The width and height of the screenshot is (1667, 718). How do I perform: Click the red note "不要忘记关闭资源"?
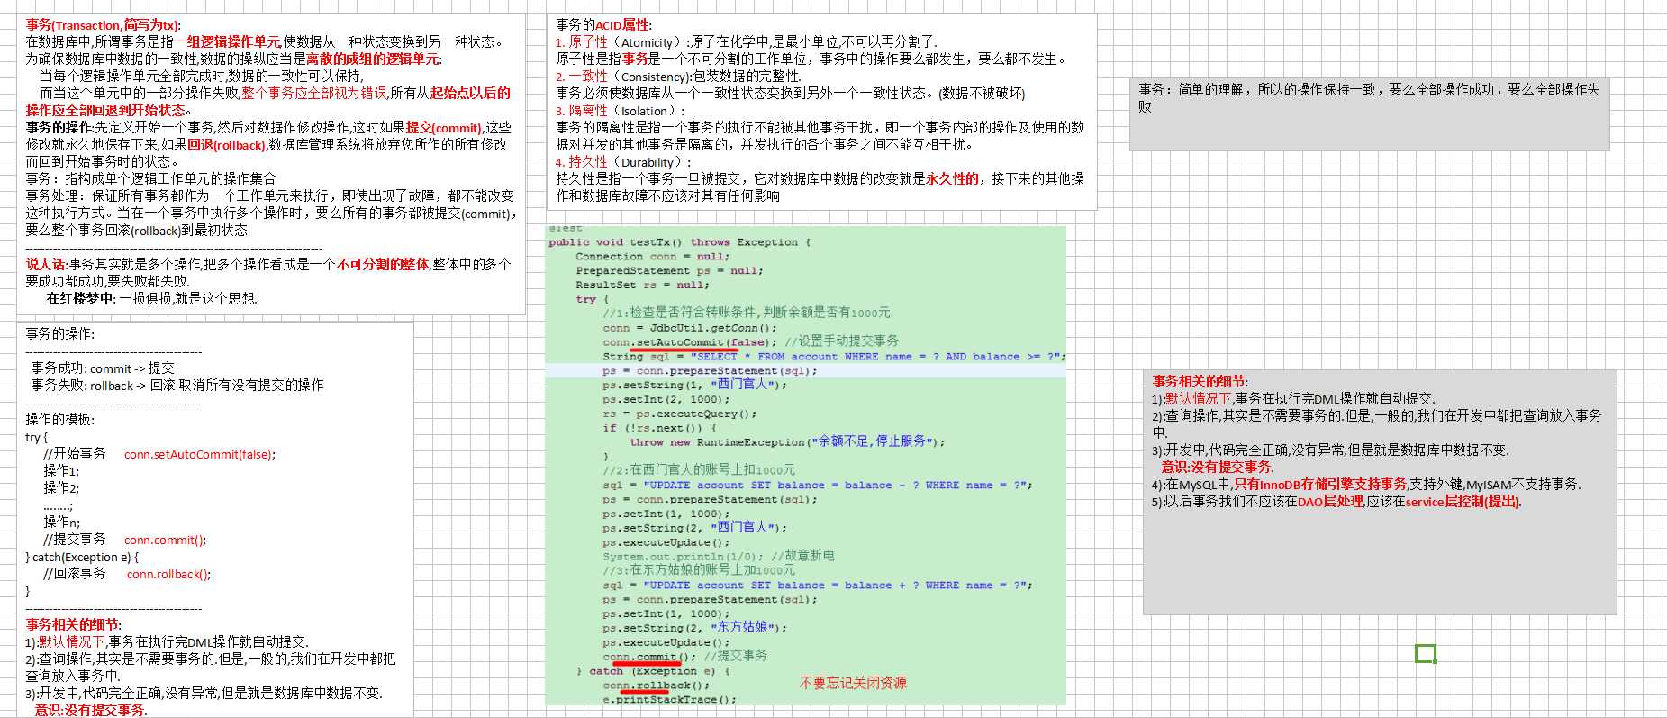point(853,684)
